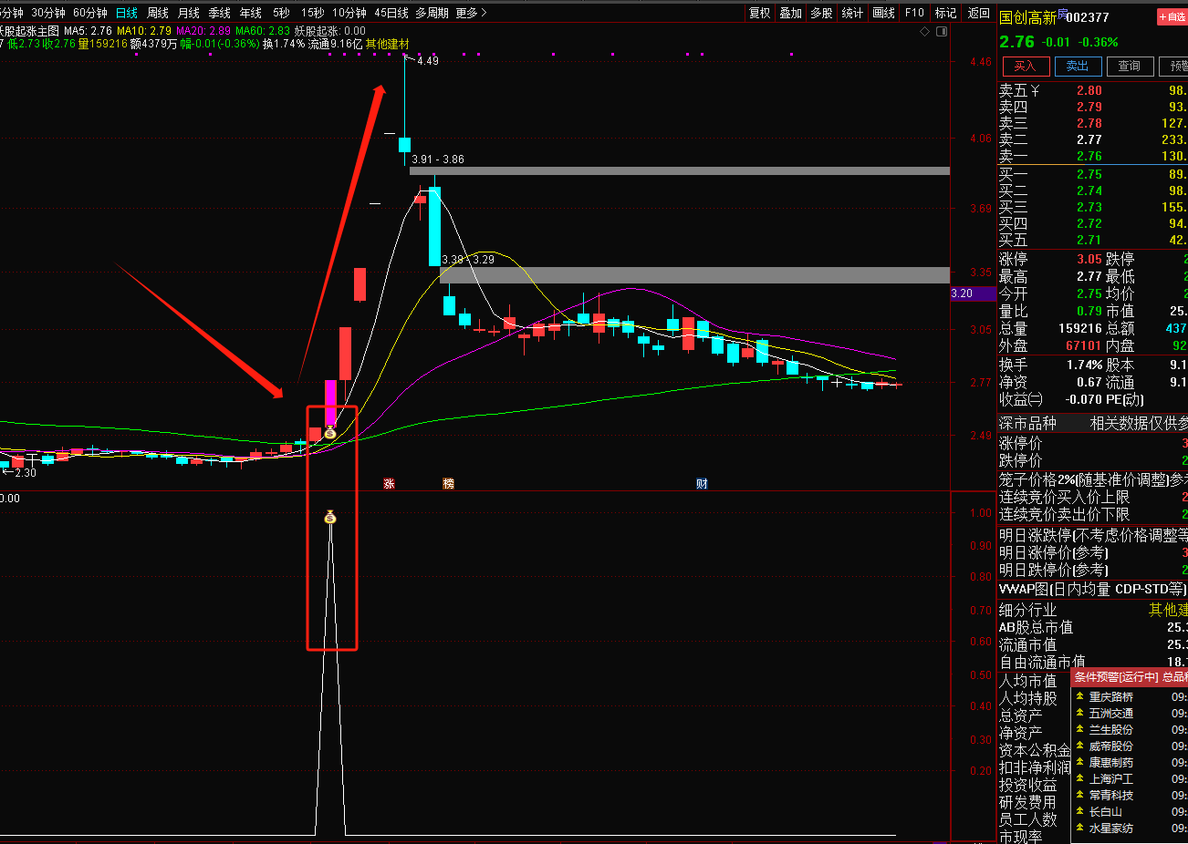Click the 榜 marker below the chart
This screenshot has width=1188, height=844.
click(x=448, y=484)
